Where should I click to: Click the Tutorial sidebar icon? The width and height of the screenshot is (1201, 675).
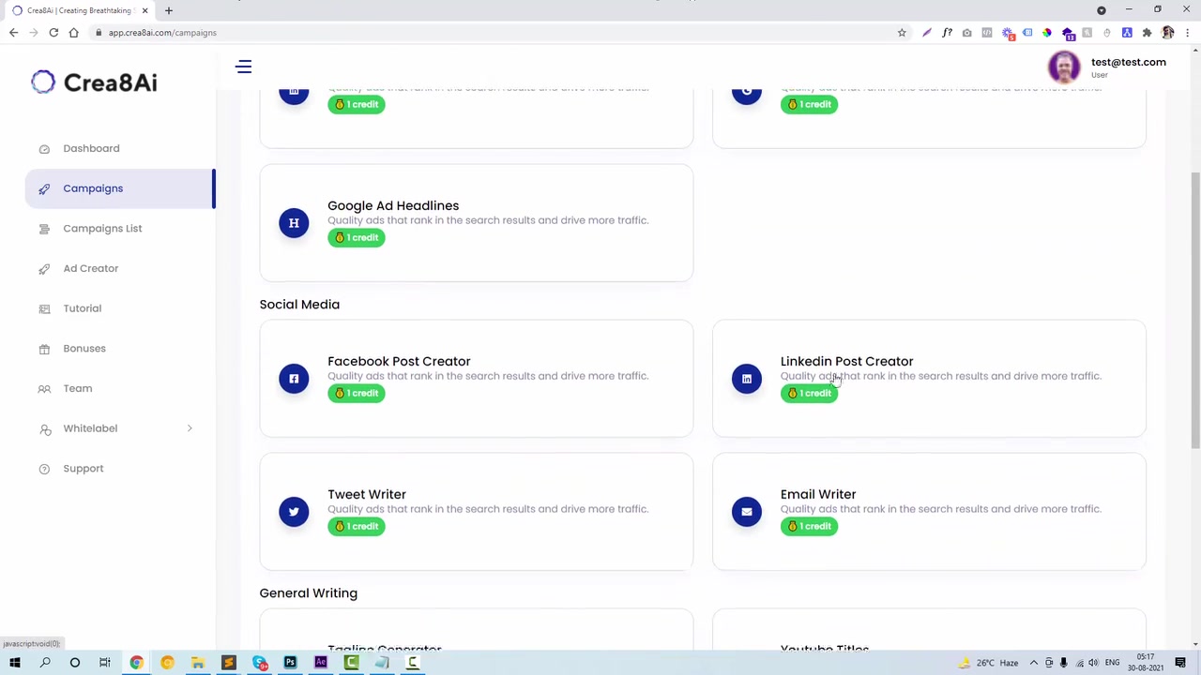[x=44, y=309]
